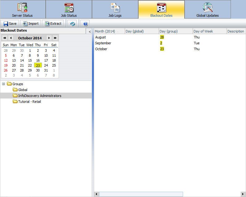Collapse the Groups tree node
The width and height of the screenshot is (246, 197).
[3, 84]
